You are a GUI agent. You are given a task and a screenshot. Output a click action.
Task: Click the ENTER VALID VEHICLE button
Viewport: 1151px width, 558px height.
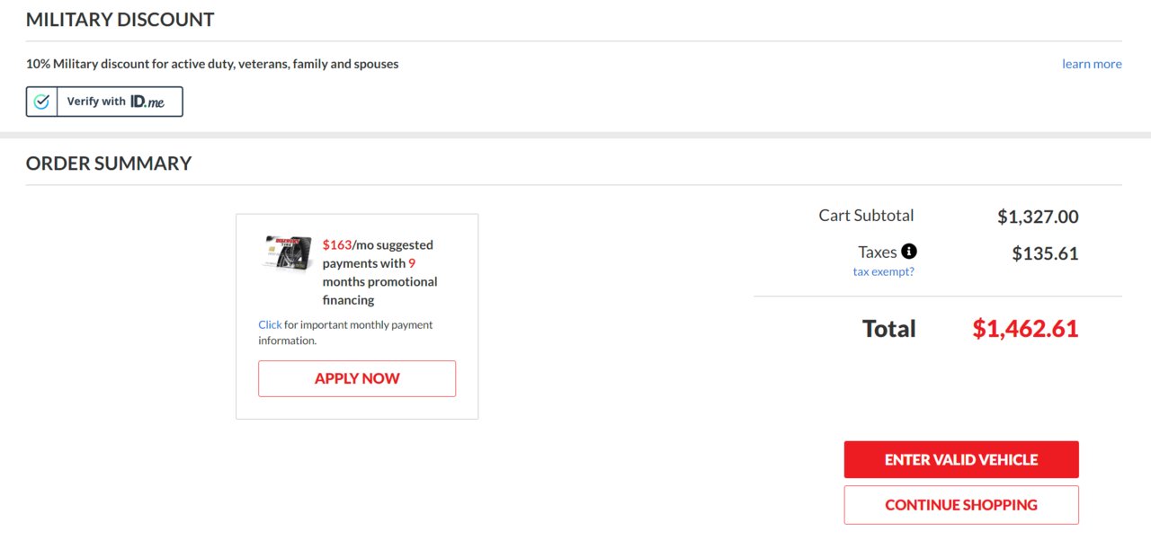coord(961,459)
